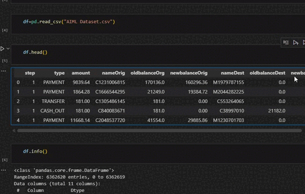
Task: Click the CASH_OUT cell in the table
Action: (53, 111)
